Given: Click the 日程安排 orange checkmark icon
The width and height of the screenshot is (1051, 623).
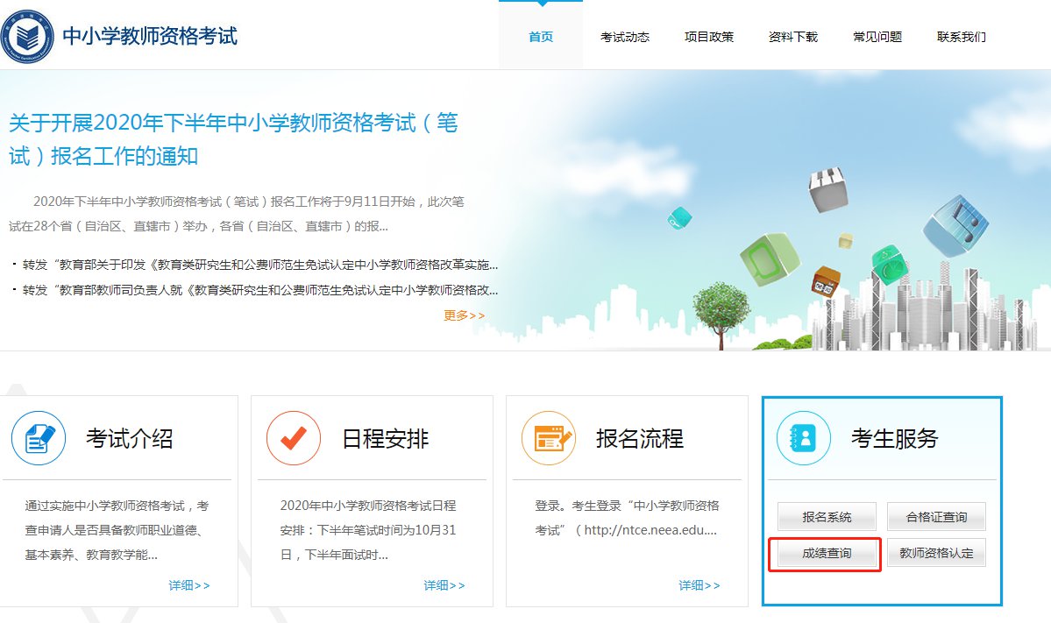Looking at the screenshot, I should tap(294, 438).
